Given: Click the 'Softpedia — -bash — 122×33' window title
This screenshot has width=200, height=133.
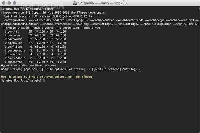Looking at the screenshot, I should point(102,3).
